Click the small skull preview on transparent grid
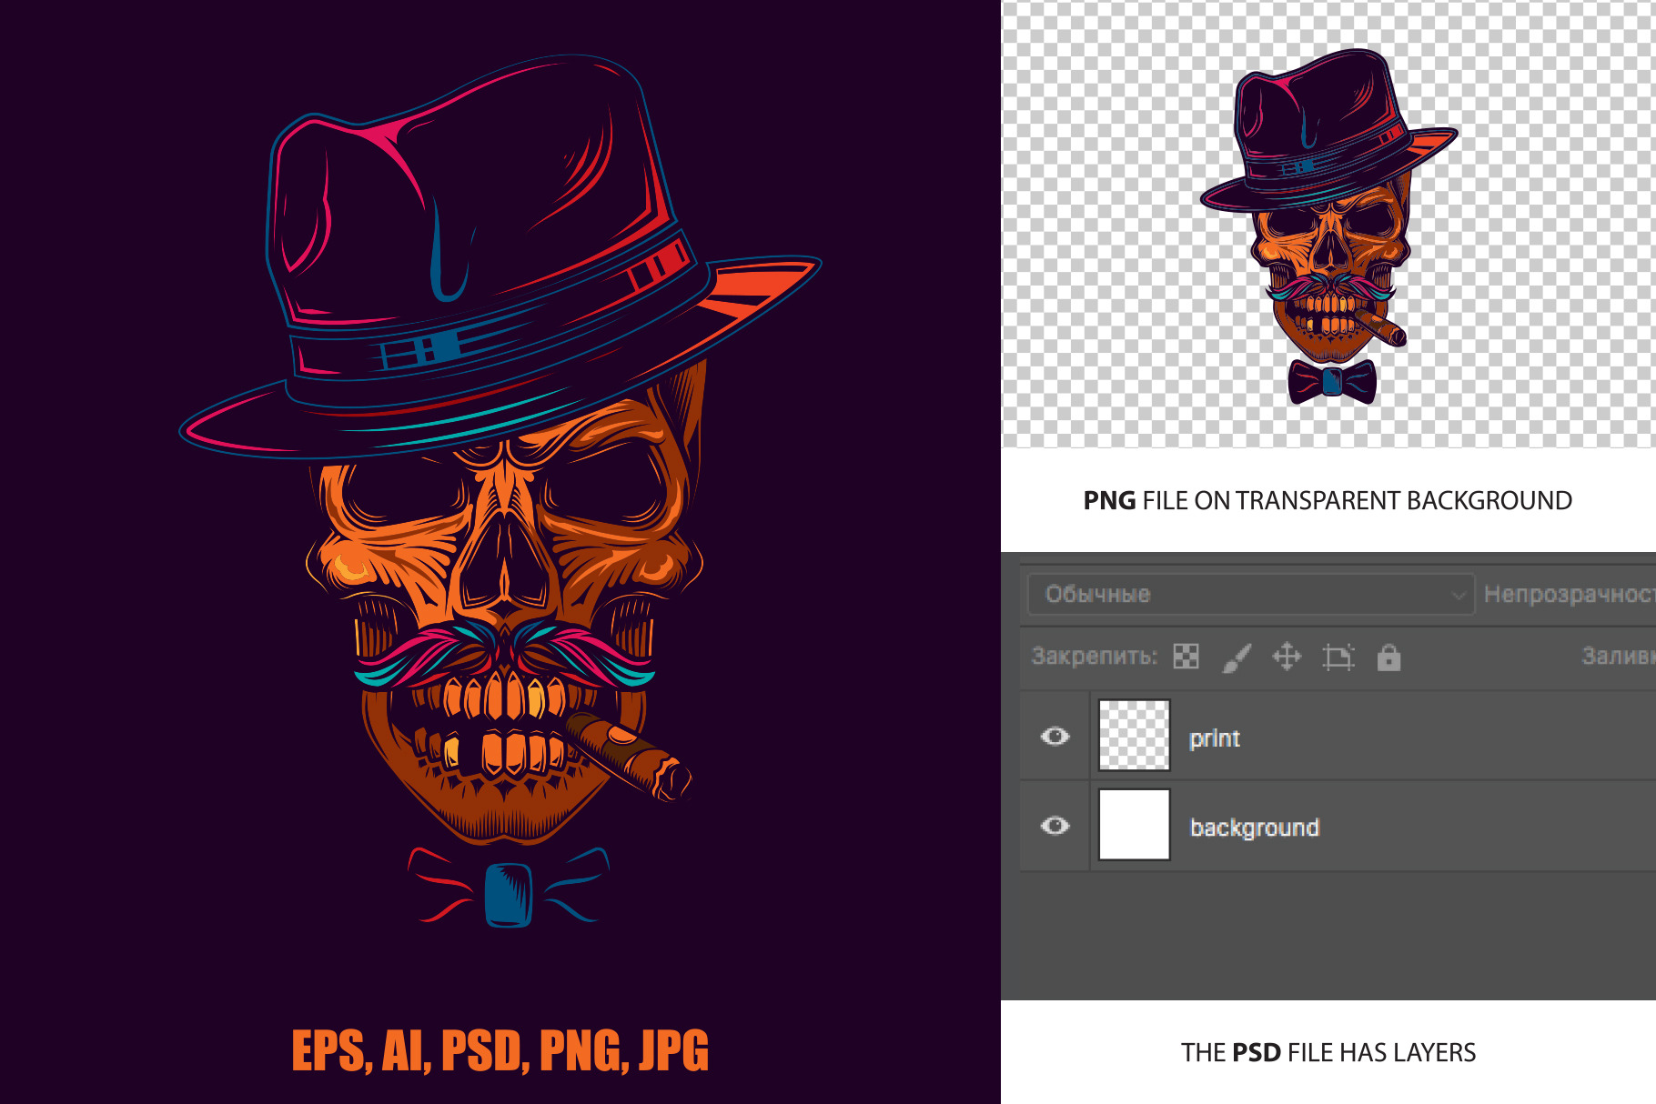 pos(1329,227)
